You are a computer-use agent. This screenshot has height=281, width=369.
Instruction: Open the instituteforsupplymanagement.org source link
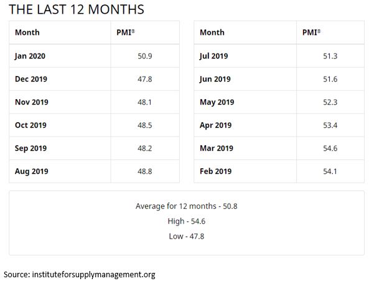point(94,275)
